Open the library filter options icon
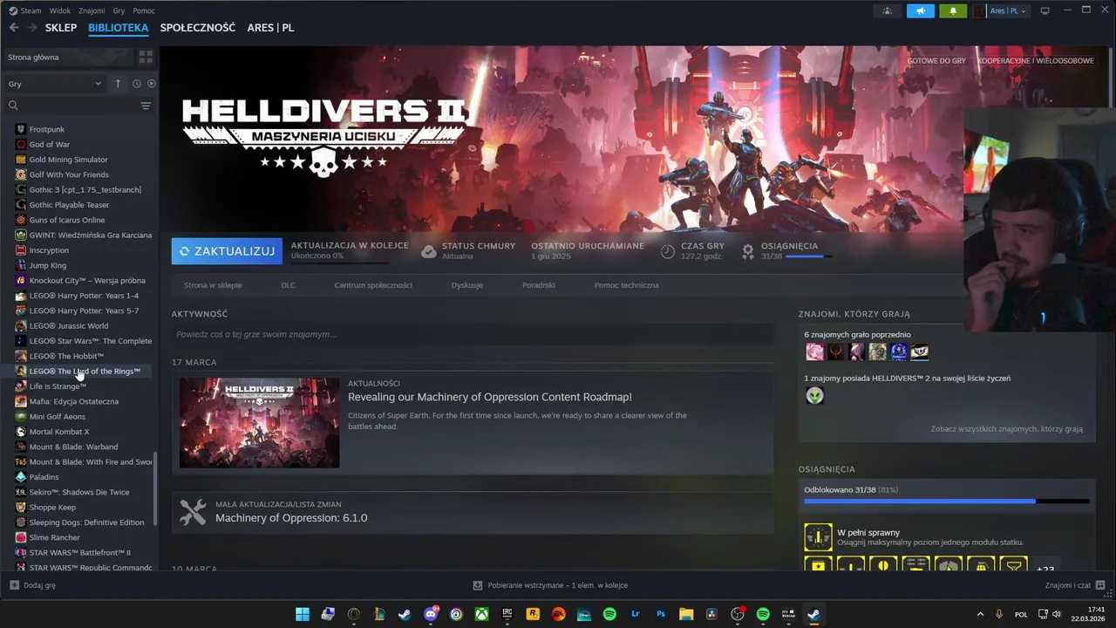This screenshot has height=628, width=1116. click(x=146, y=106)
